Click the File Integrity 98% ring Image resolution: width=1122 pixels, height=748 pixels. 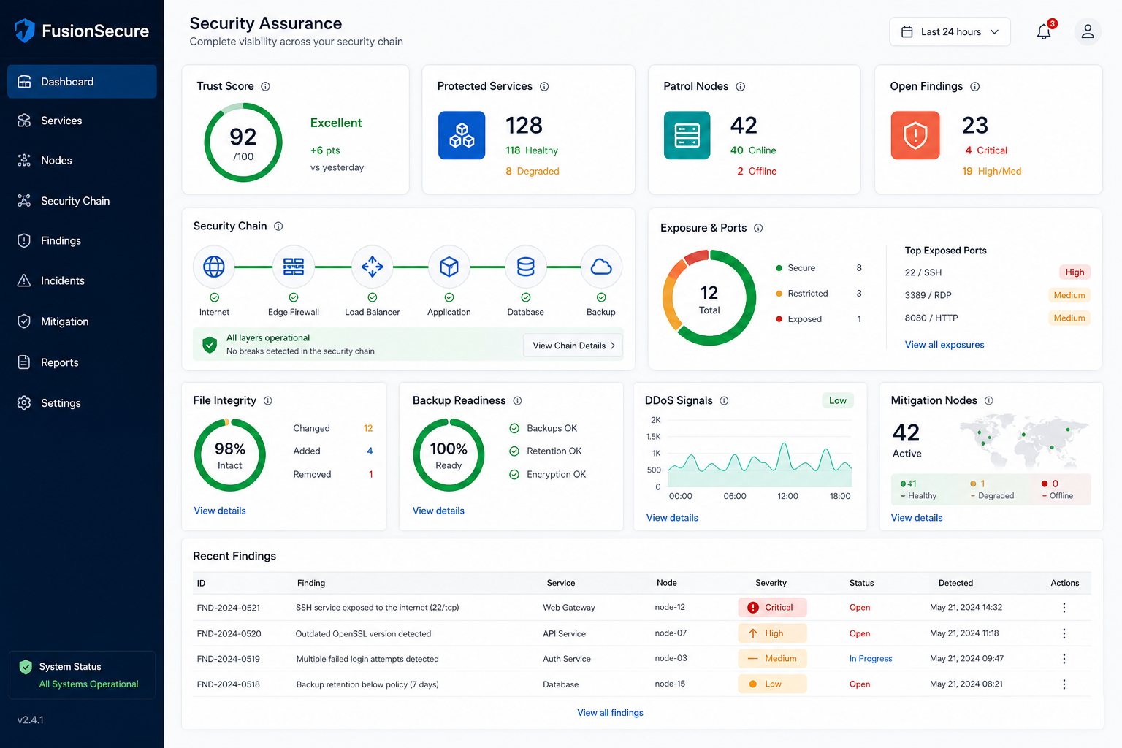(x=230, y=455)
